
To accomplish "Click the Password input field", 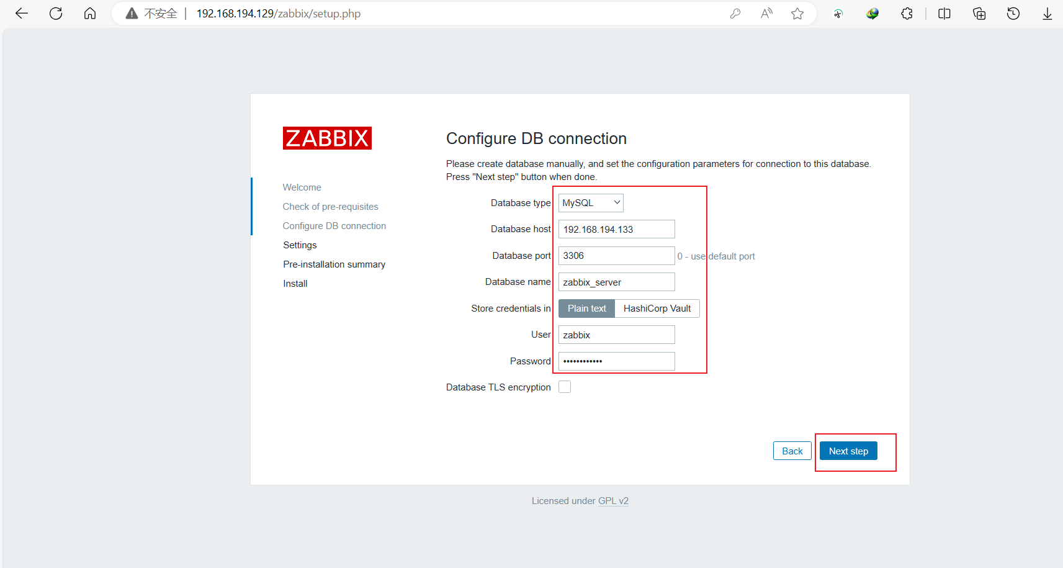I will point(617,361).
